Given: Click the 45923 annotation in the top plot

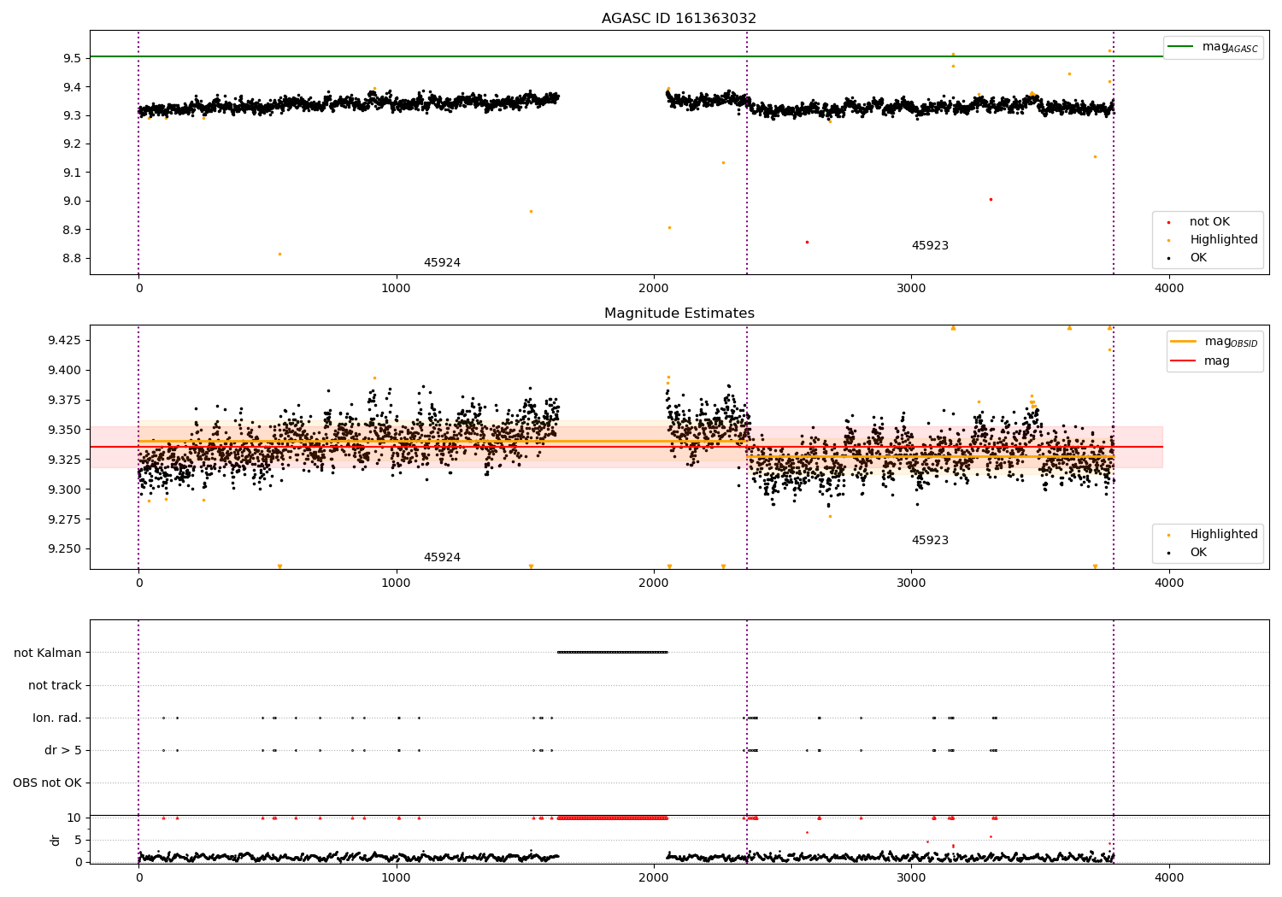Looking at the screenshot, I should pos(930,246).
